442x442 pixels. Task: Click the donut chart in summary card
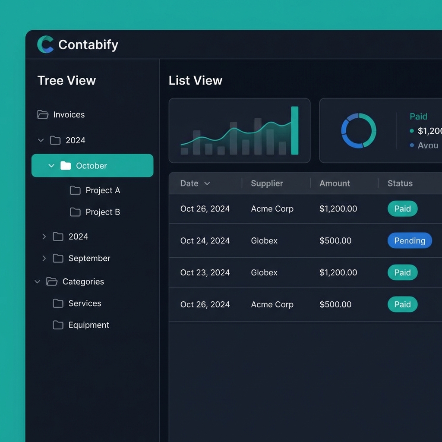click(x=358, y=131)
